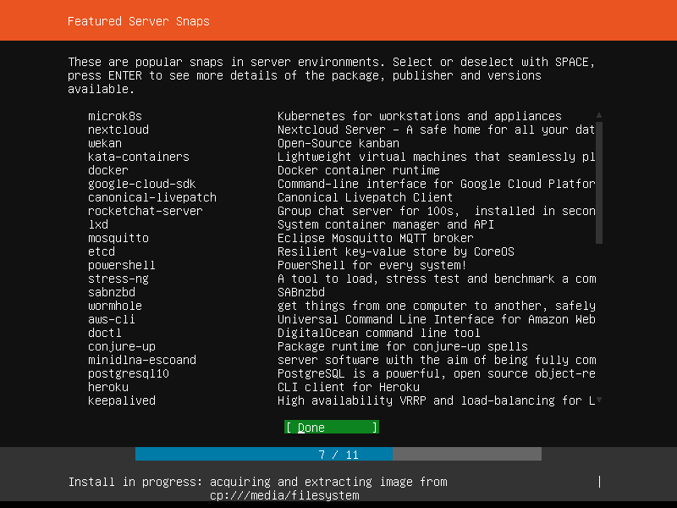Select the sabnzbd snap row

[331, 292]
